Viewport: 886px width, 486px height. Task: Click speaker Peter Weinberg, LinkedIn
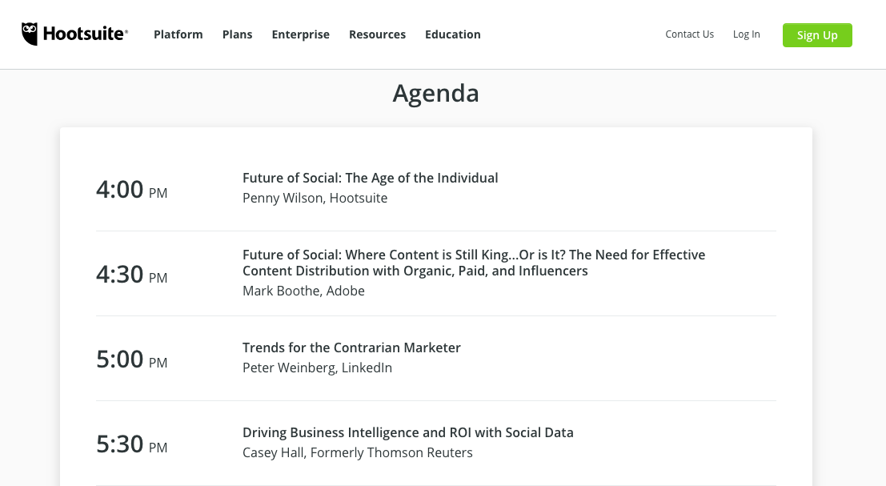pos(317,368)
